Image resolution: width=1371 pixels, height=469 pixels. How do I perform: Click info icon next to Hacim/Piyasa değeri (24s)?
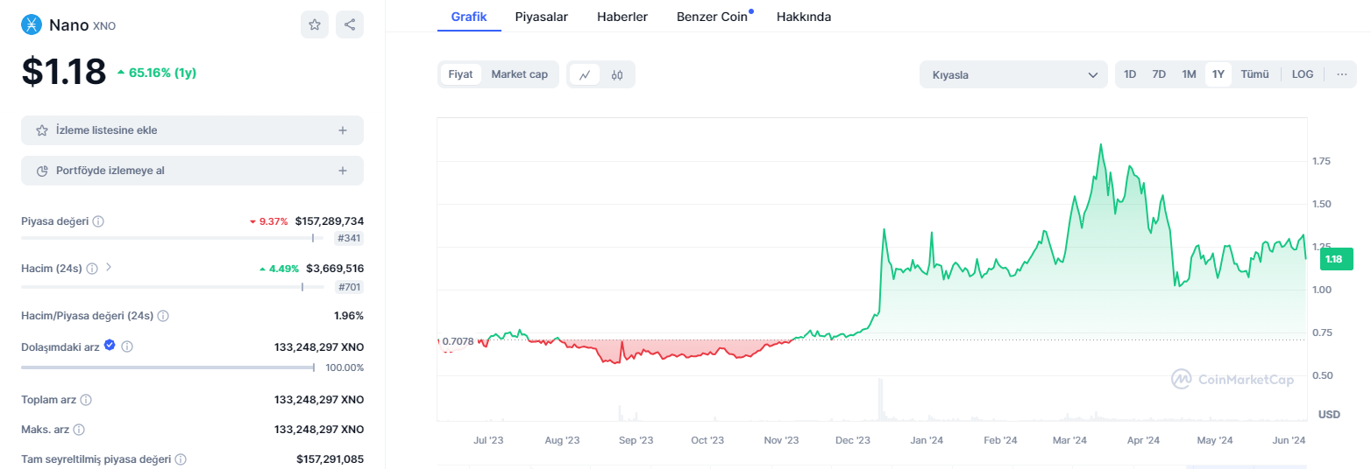point(163,316)
